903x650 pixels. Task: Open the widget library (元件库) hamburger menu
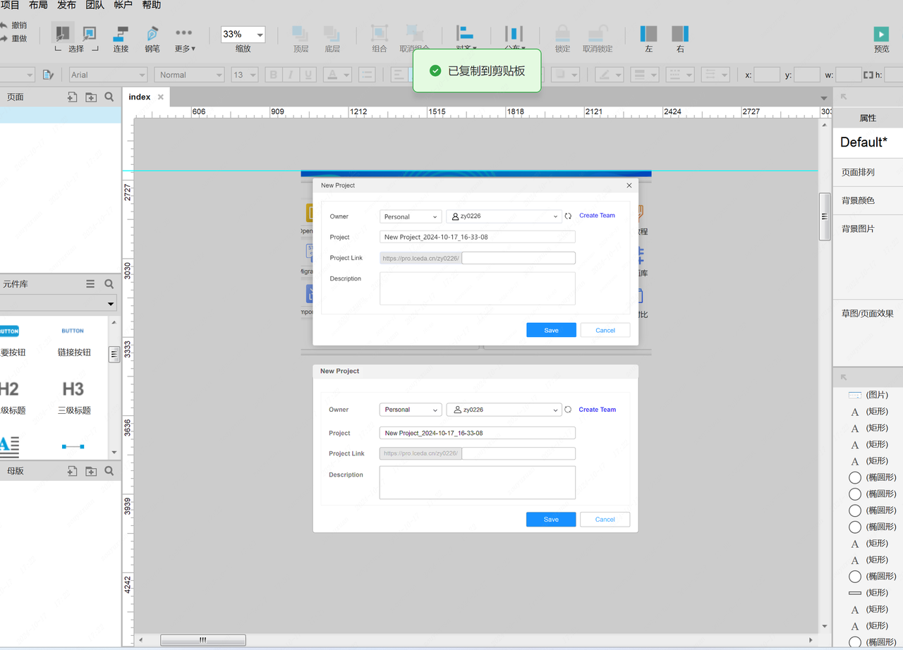pyautogui.click(x=90, y=283)
